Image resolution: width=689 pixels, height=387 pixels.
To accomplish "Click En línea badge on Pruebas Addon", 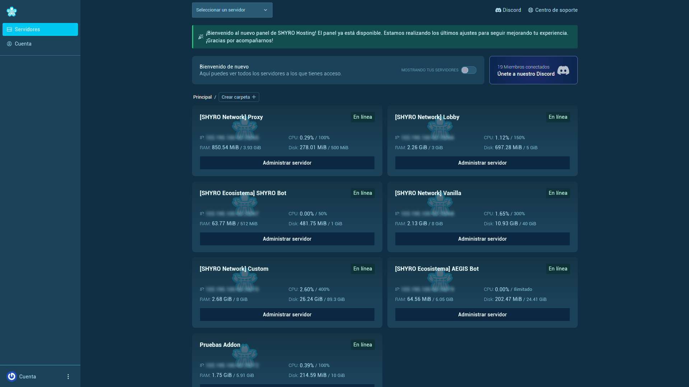I will (363, 345).
